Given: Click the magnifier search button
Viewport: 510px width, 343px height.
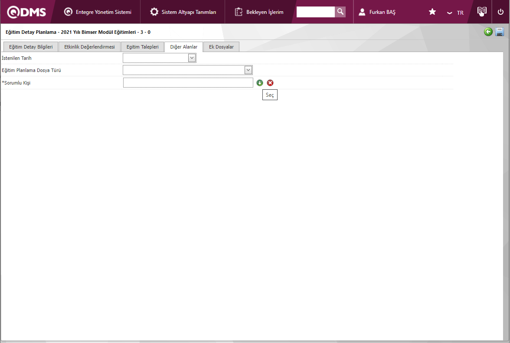Looking at the screenshot, I should click(x=340, y=12).
